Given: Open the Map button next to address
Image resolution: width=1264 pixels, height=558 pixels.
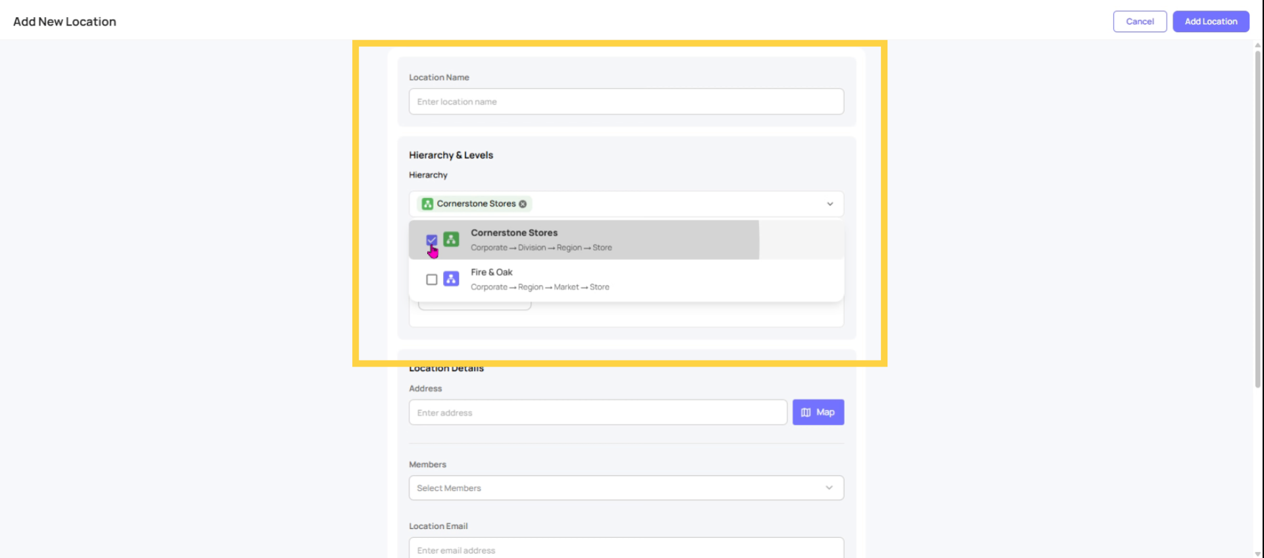Looking at the screenshot, I should tap(818, 413).
